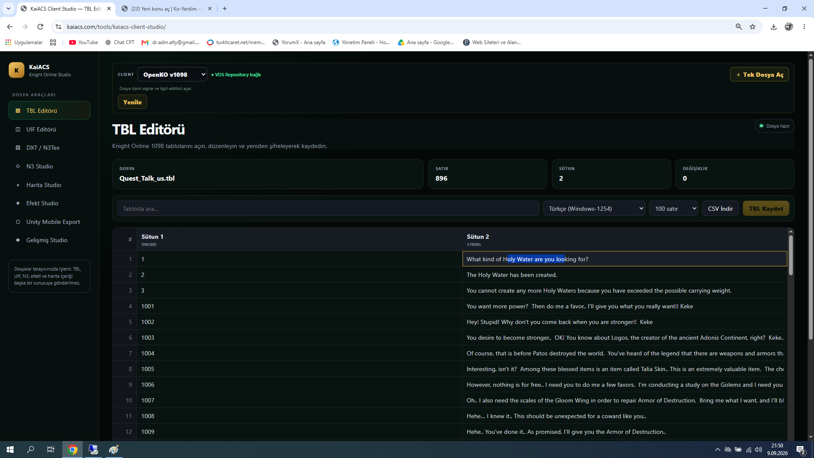This screenshot has height=458, width=814.
Task: Click the UIF Editörü panel icon
Action: pos(18,129)
